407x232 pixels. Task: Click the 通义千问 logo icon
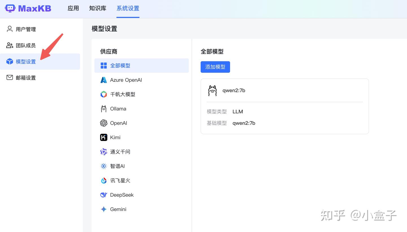coord(104,152)
